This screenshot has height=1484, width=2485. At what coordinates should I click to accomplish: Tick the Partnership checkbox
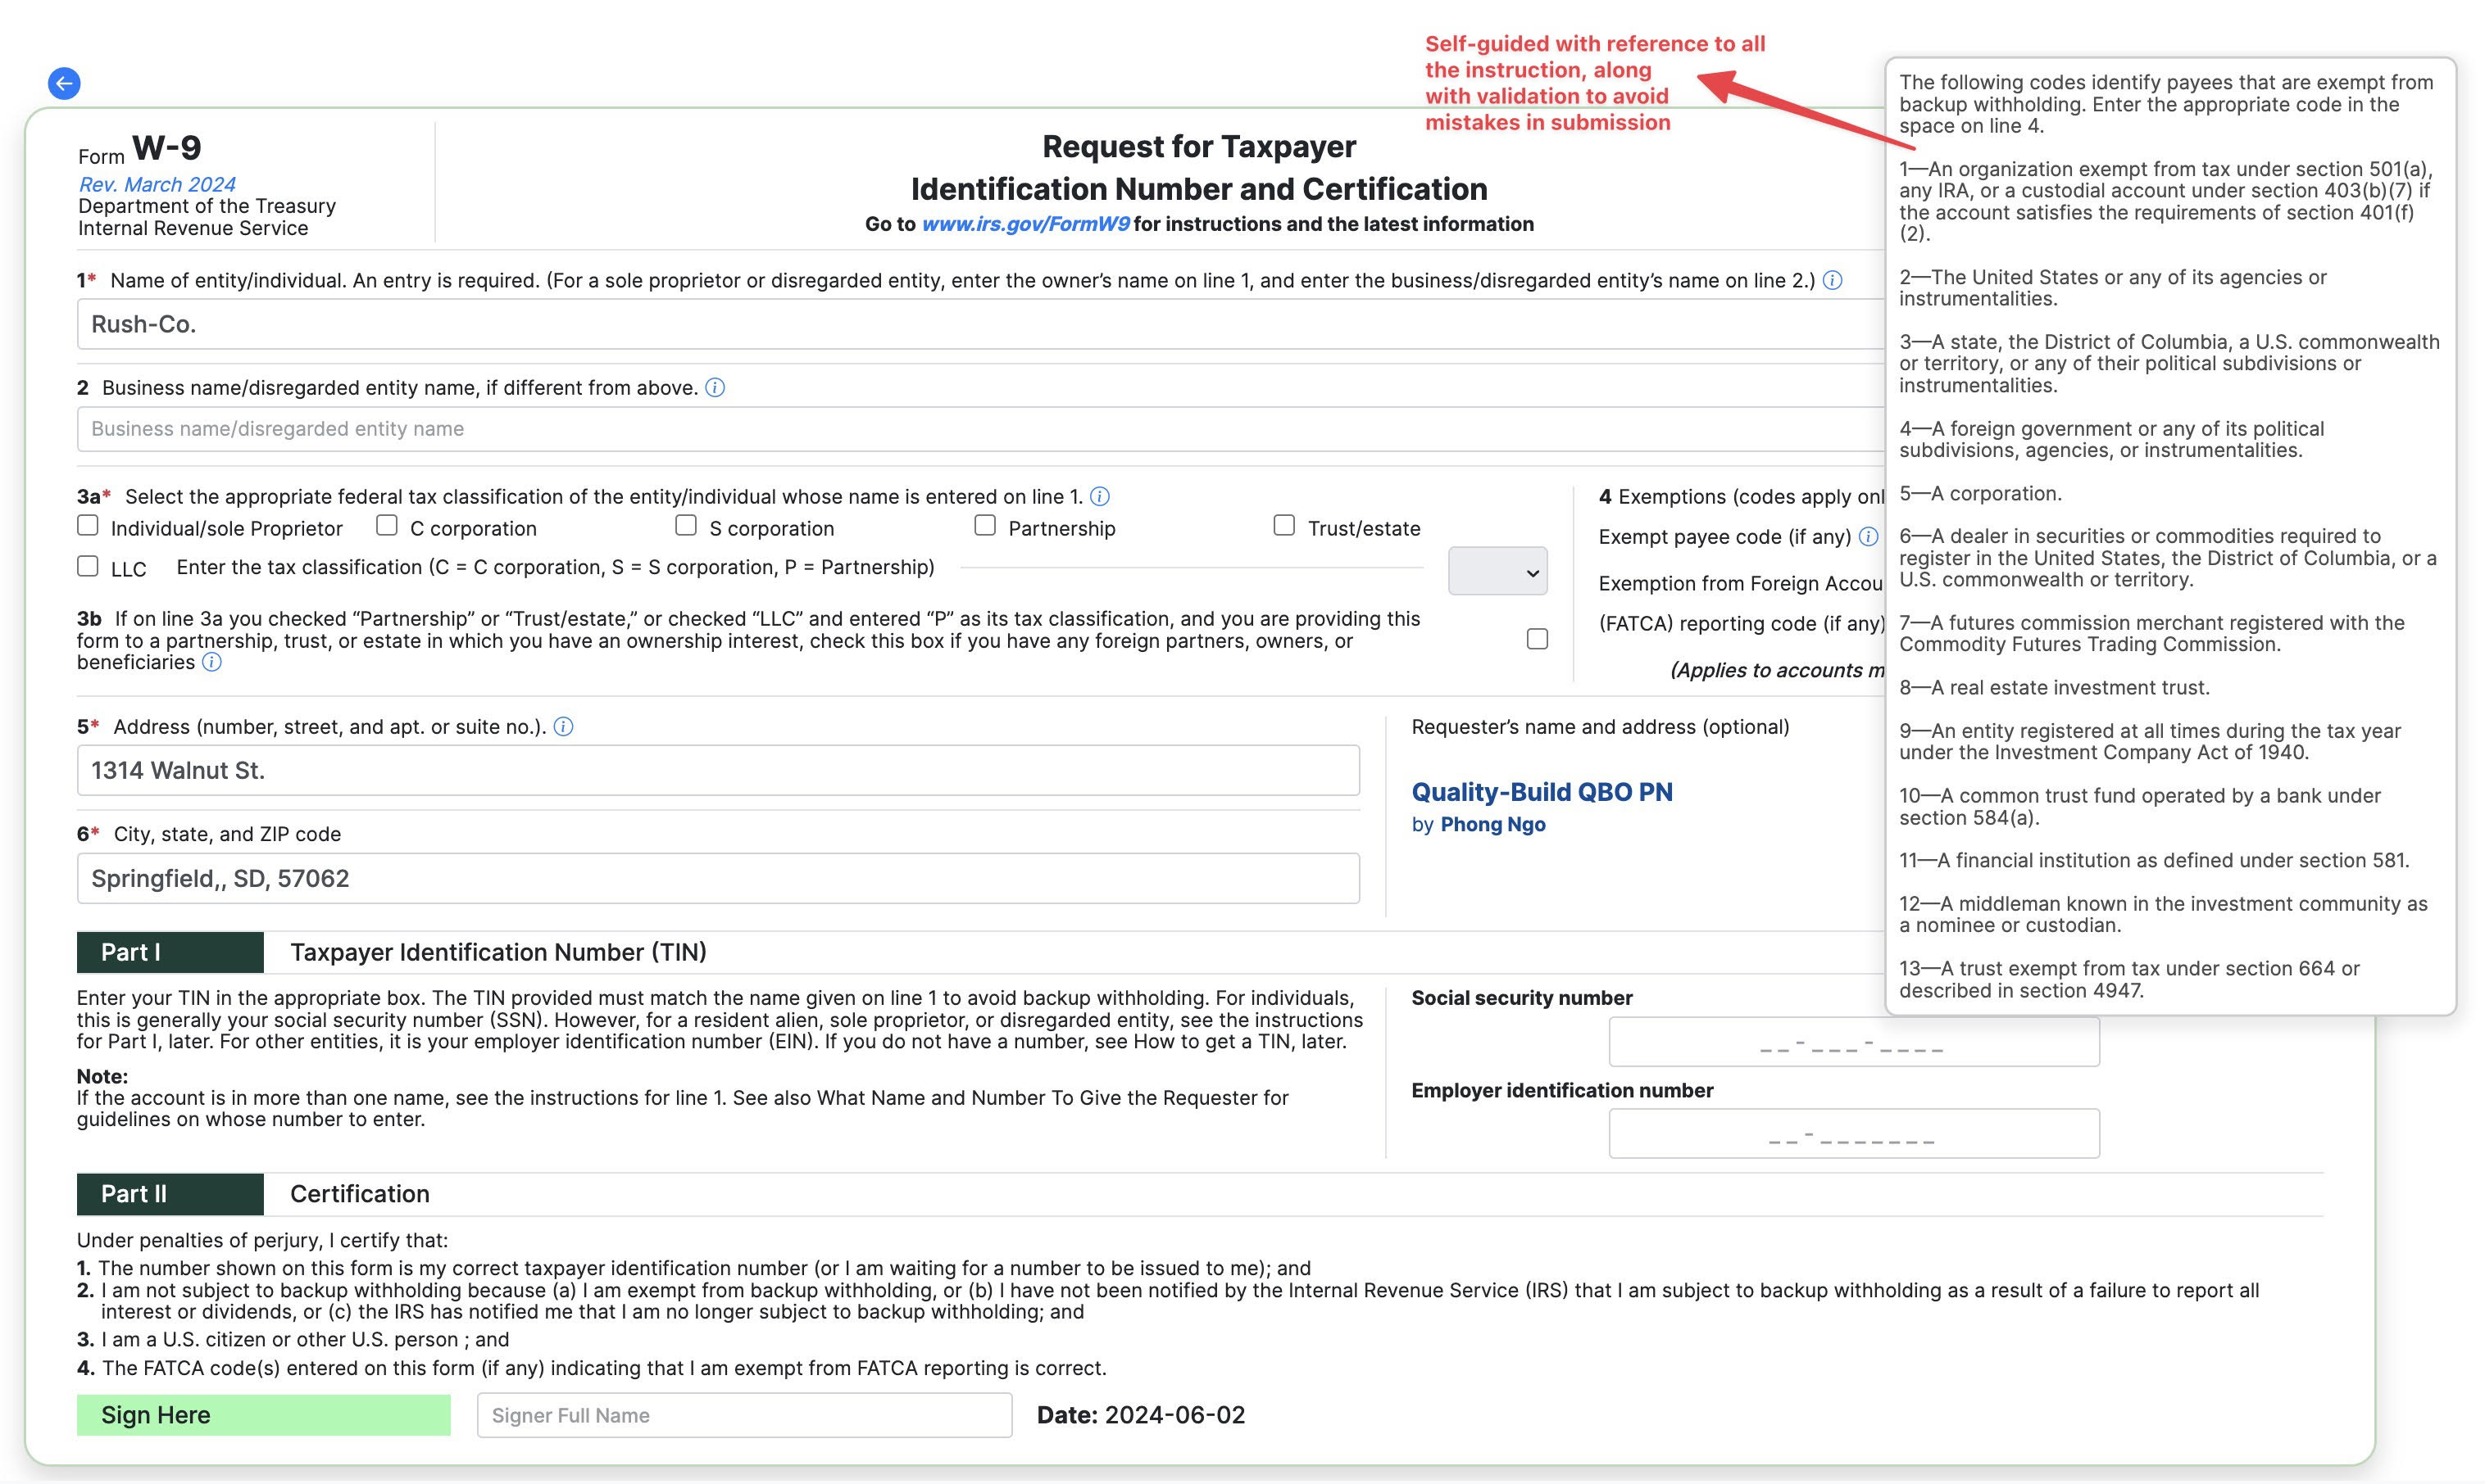pos(985,526)
